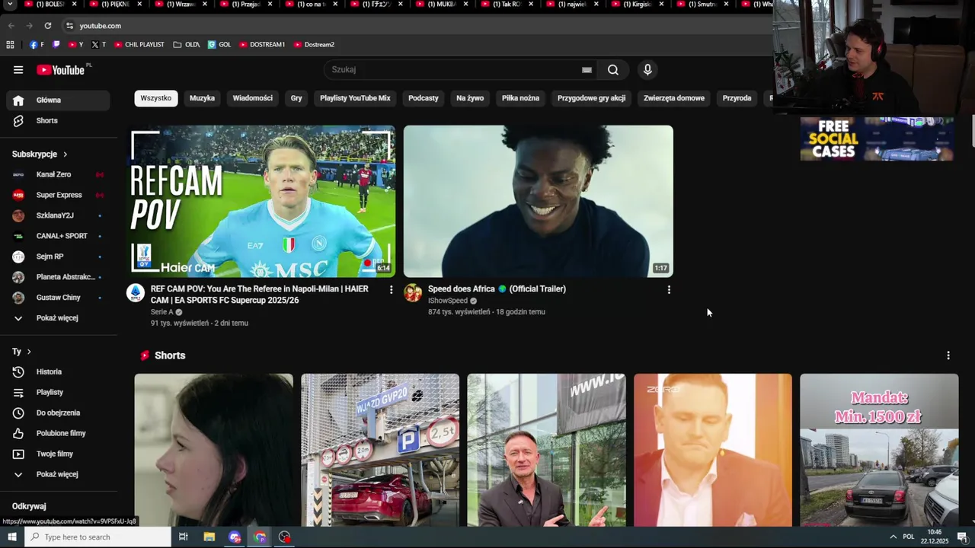
Task: Open the Speed does Africa trailer title
Action: tap(497, 289)
